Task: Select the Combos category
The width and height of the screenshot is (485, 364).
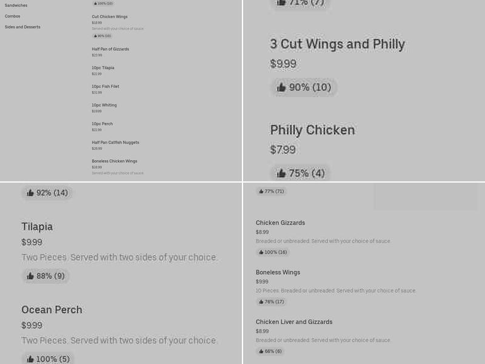Action: 12,16
